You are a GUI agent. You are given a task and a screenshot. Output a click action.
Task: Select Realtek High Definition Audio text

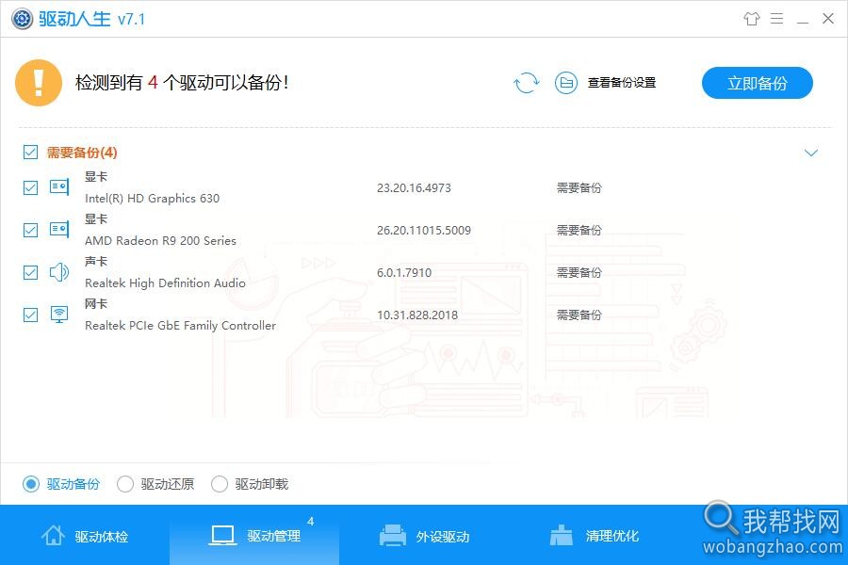click(165, 282)
